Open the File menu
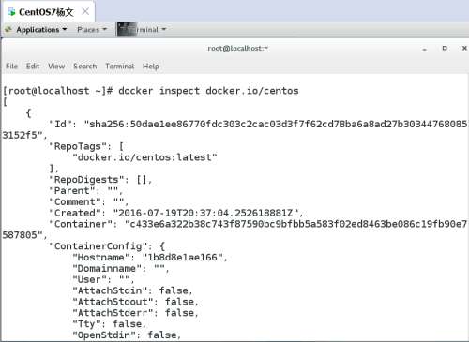 [12, 67]
